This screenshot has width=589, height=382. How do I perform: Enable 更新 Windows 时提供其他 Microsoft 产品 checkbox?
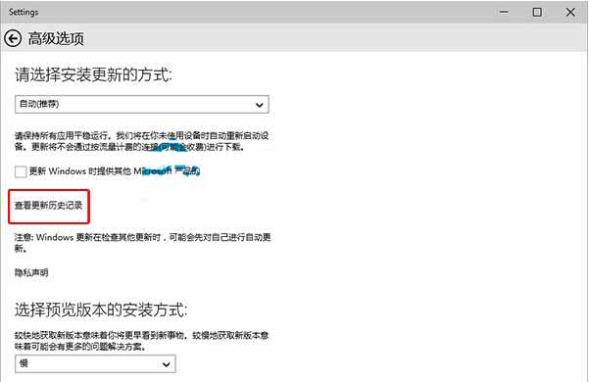coord(21,171)
